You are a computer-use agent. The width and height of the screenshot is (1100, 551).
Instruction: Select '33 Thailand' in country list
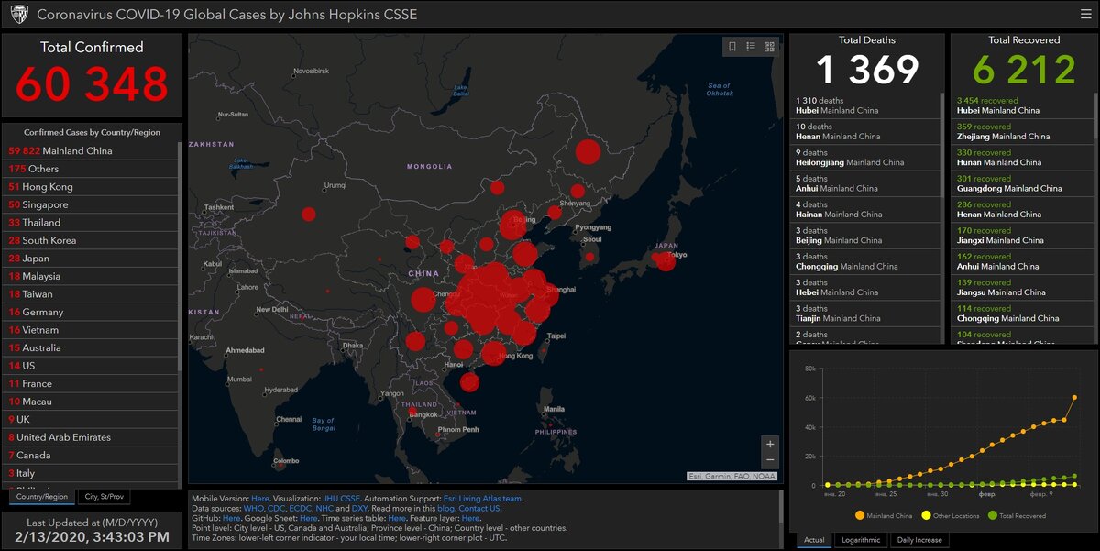91,222
